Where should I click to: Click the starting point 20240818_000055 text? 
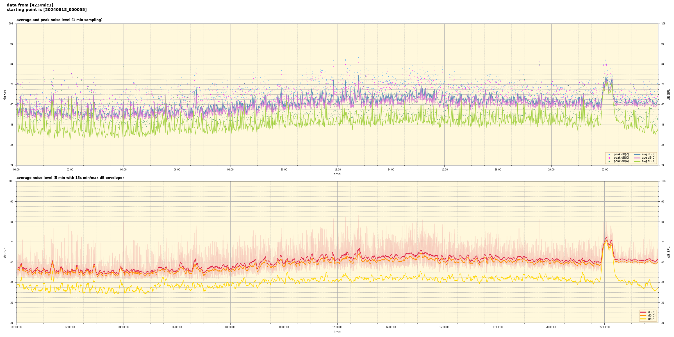47,10
